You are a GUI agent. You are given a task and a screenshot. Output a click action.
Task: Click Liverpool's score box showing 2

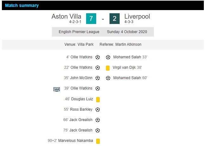click(x=114, y=19)
